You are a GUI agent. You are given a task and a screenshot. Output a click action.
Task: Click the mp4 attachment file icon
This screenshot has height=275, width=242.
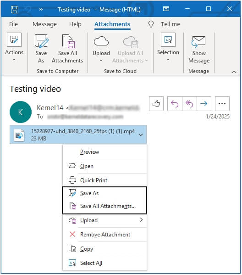coord(19,135)
